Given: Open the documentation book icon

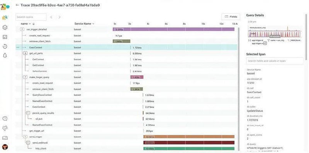Looking at the screenshot, I should (x=5, y=138).
